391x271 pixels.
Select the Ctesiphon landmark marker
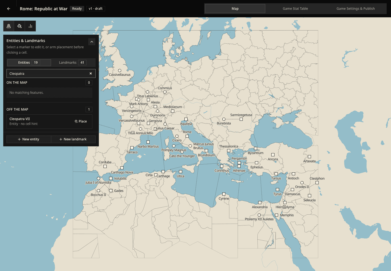[317, 183]
